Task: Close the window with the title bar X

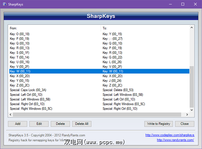Action: tap(195, 4)
